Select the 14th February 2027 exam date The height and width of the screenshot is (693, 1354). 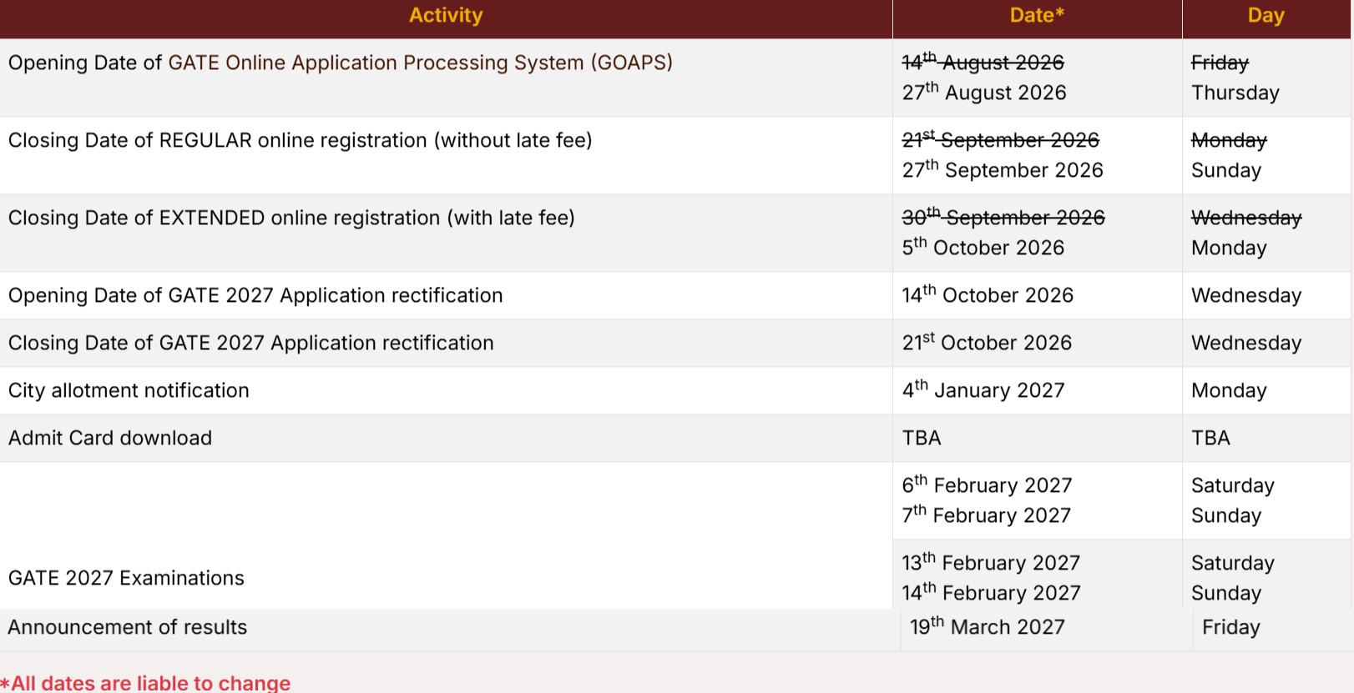click(991, 592)
